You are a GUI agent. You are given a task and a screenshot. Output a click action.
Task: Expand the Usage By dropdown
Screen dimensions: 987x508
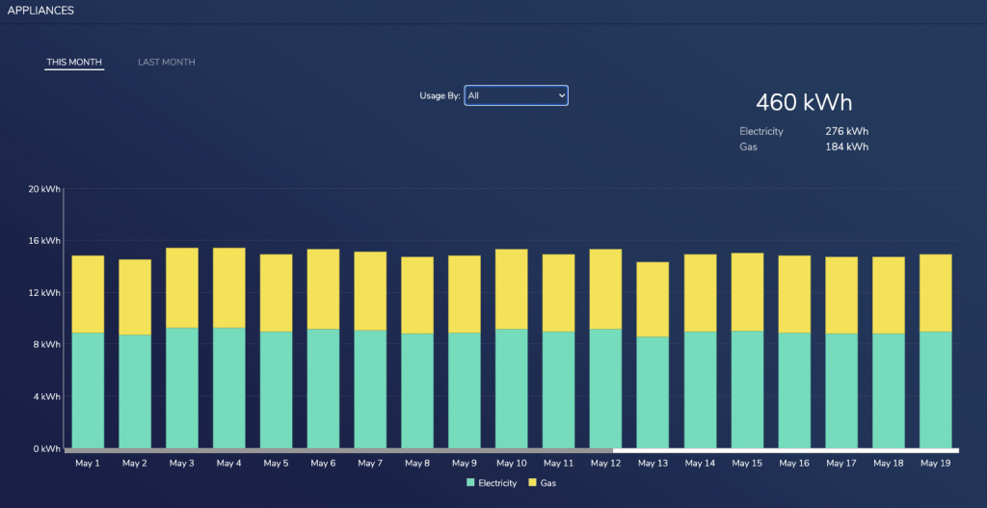pos(516,95)
